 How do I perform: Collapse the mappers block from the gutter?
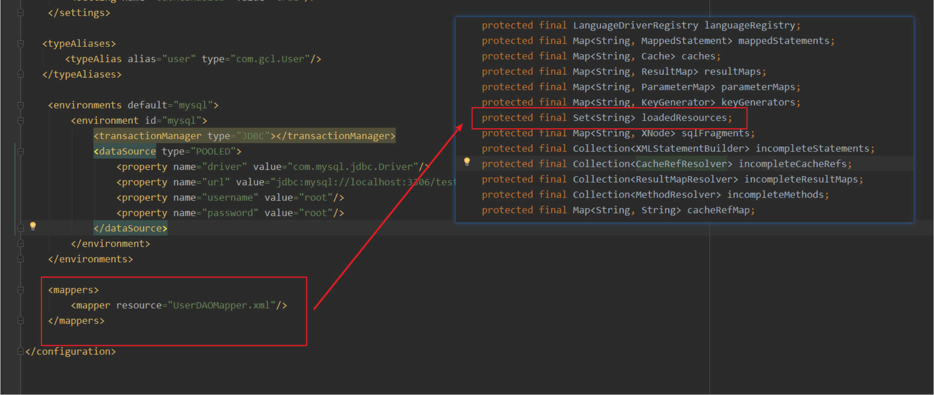[20, 290]
